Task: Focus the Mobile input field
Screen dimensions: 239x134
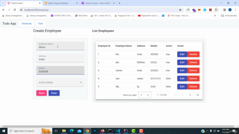Action: (60, 70)
